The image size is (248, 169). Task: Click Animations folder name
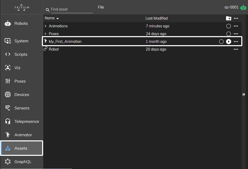tap(58, 26)
